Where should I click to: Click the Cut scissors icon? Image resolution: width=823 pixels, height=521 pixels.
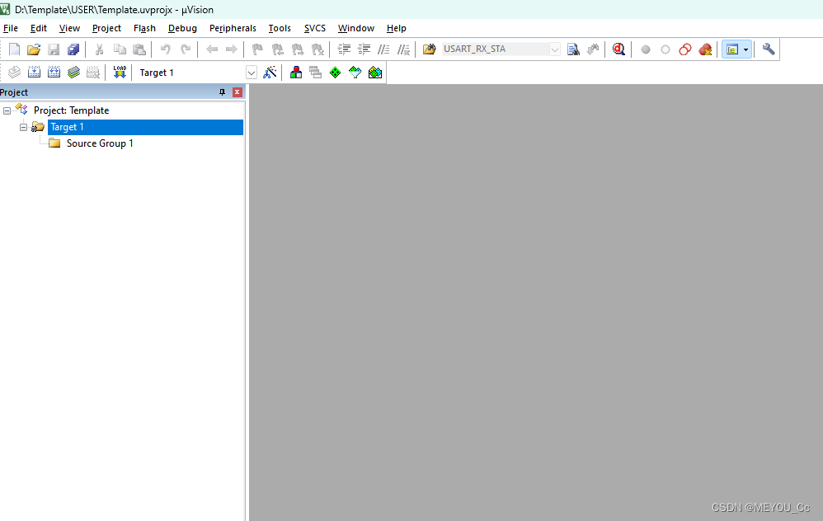(x=99, y=49)
